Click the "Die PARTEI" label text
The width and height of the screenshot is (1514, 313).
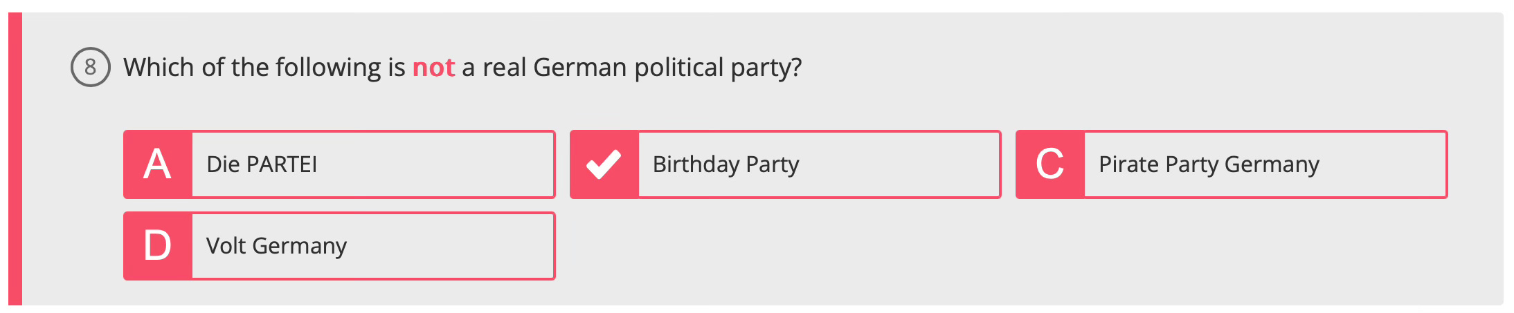(x=262, y=164)
